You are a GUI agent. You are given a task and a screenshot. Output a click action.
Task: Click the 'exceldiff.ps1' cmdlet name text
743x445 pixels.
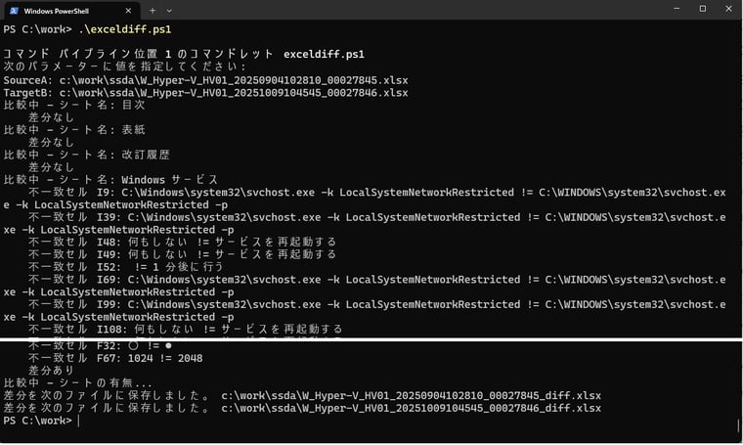325,55
